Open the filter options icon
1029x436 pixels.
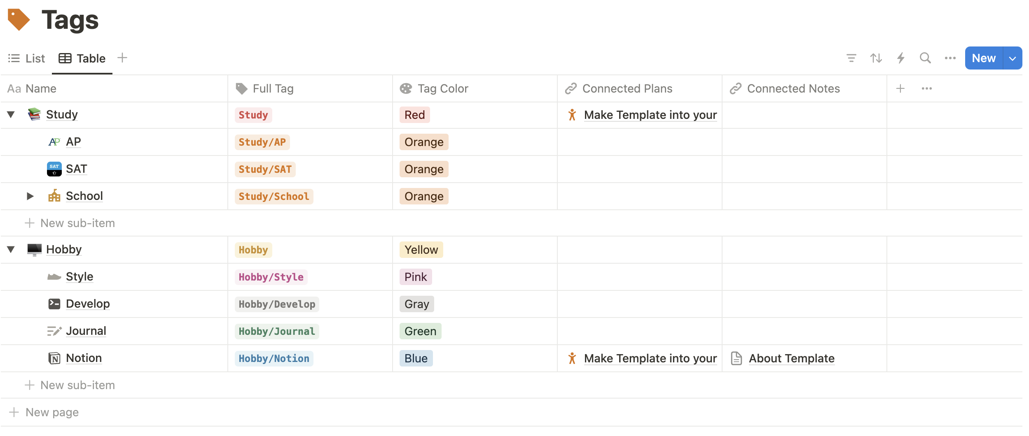(x=851, y=58)
